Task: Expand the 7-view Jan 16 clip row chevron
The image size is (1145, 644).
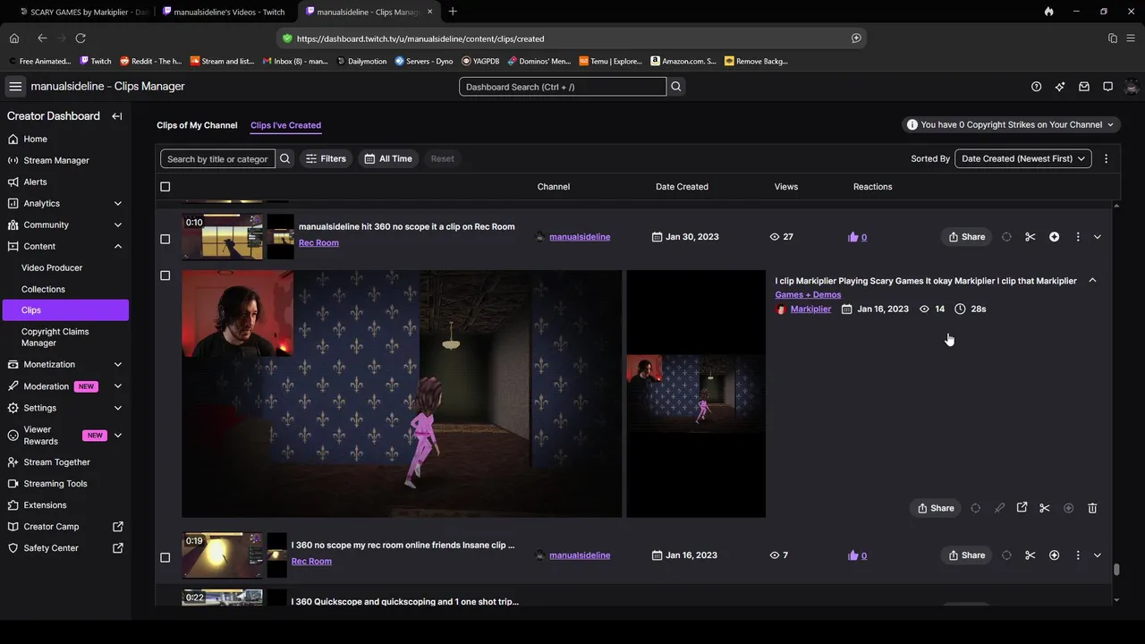Action: 1098,555
